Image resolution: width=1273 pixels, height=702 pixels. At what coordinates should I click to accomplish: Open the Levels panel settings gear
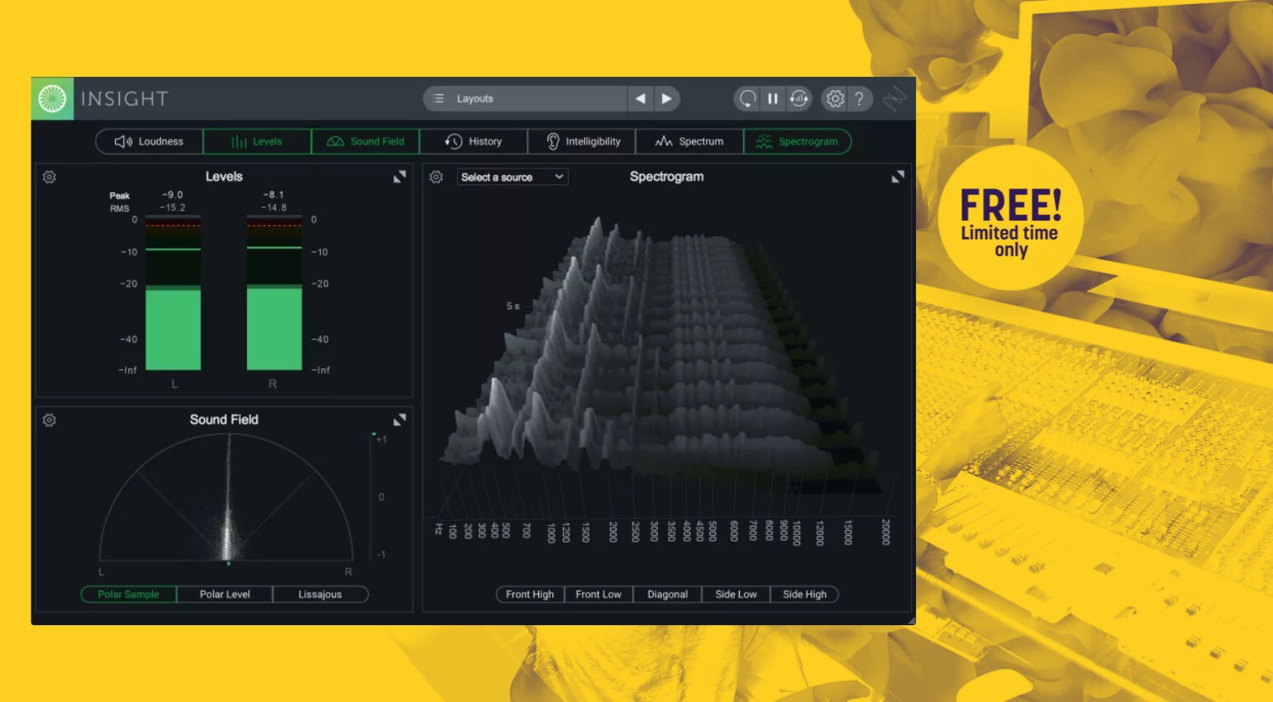tap(49, 177)
